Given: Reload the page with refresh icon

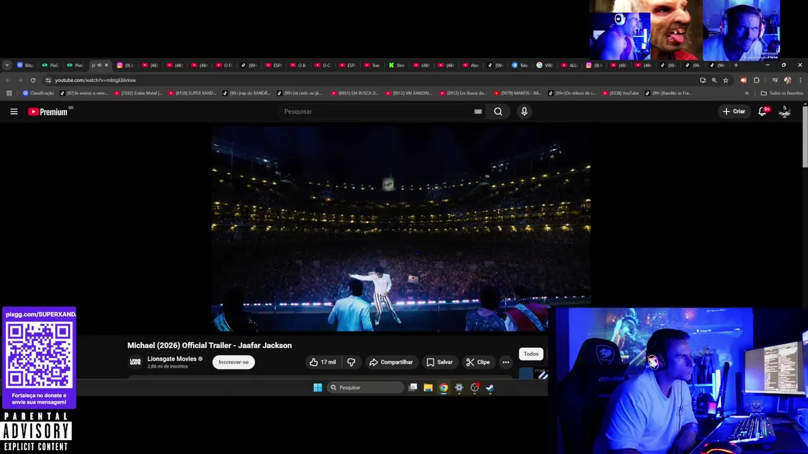Looking at the screenshot, I should (33, 80).
